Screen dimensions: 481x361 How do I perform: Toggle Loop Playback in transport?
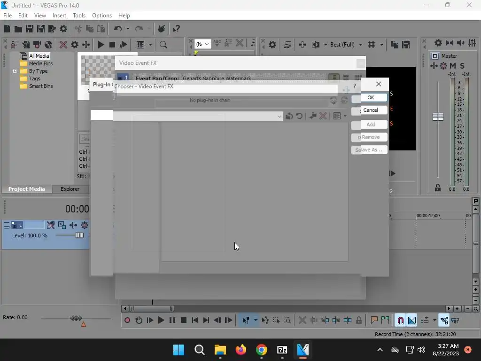click(x=139, y=321)
